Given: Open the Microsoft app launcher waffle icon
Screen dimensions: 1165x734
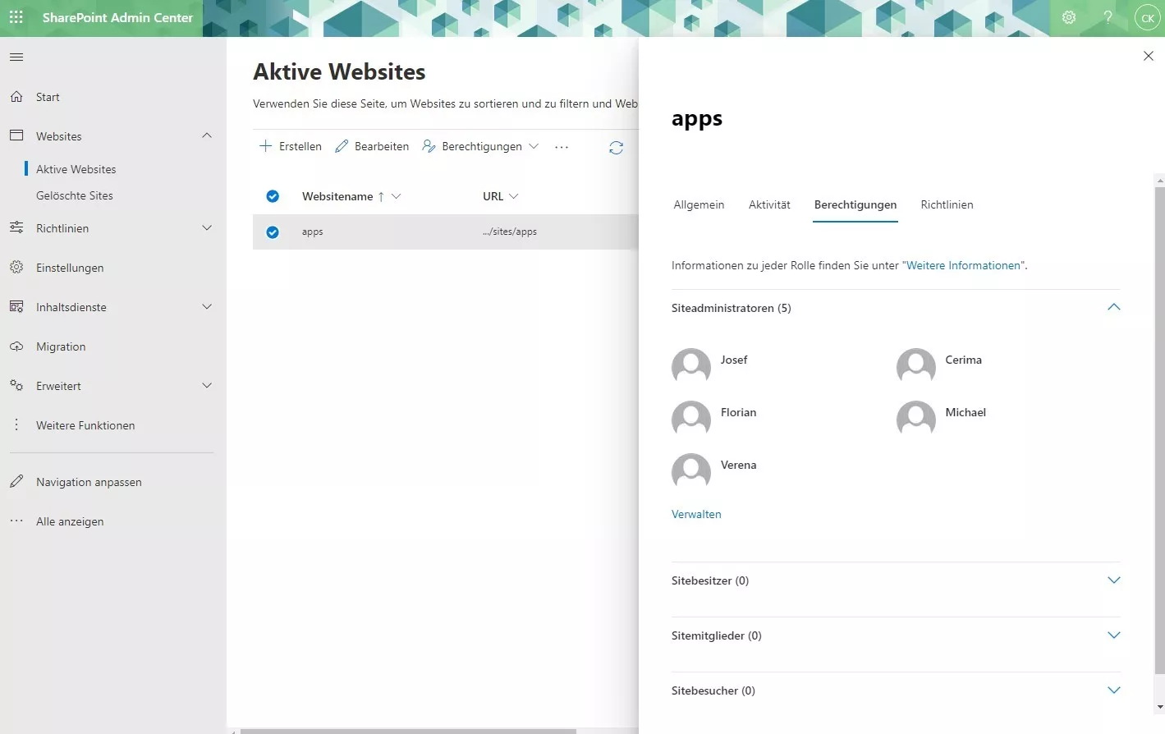Looking at the screenshot, I should click(16, 16).
